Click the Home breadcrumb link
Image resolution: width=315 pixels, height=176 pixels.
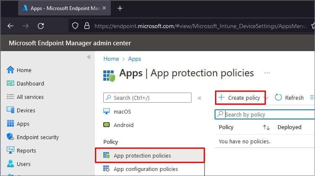111,59
